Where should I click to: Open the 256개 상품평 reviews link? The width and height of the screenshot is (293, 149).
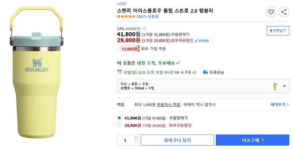point(147,17)
